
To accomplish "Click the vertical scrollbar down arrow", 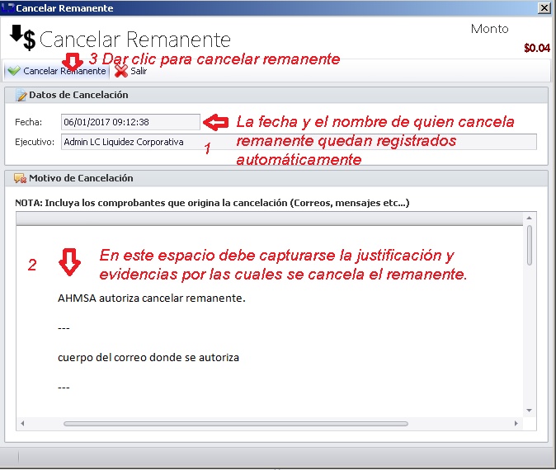I will [529, 411].
